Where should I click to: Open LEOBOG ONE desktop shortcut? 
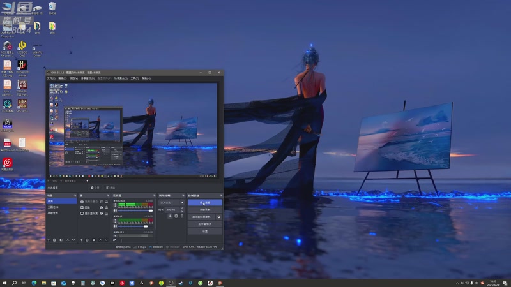pos(22,49)
